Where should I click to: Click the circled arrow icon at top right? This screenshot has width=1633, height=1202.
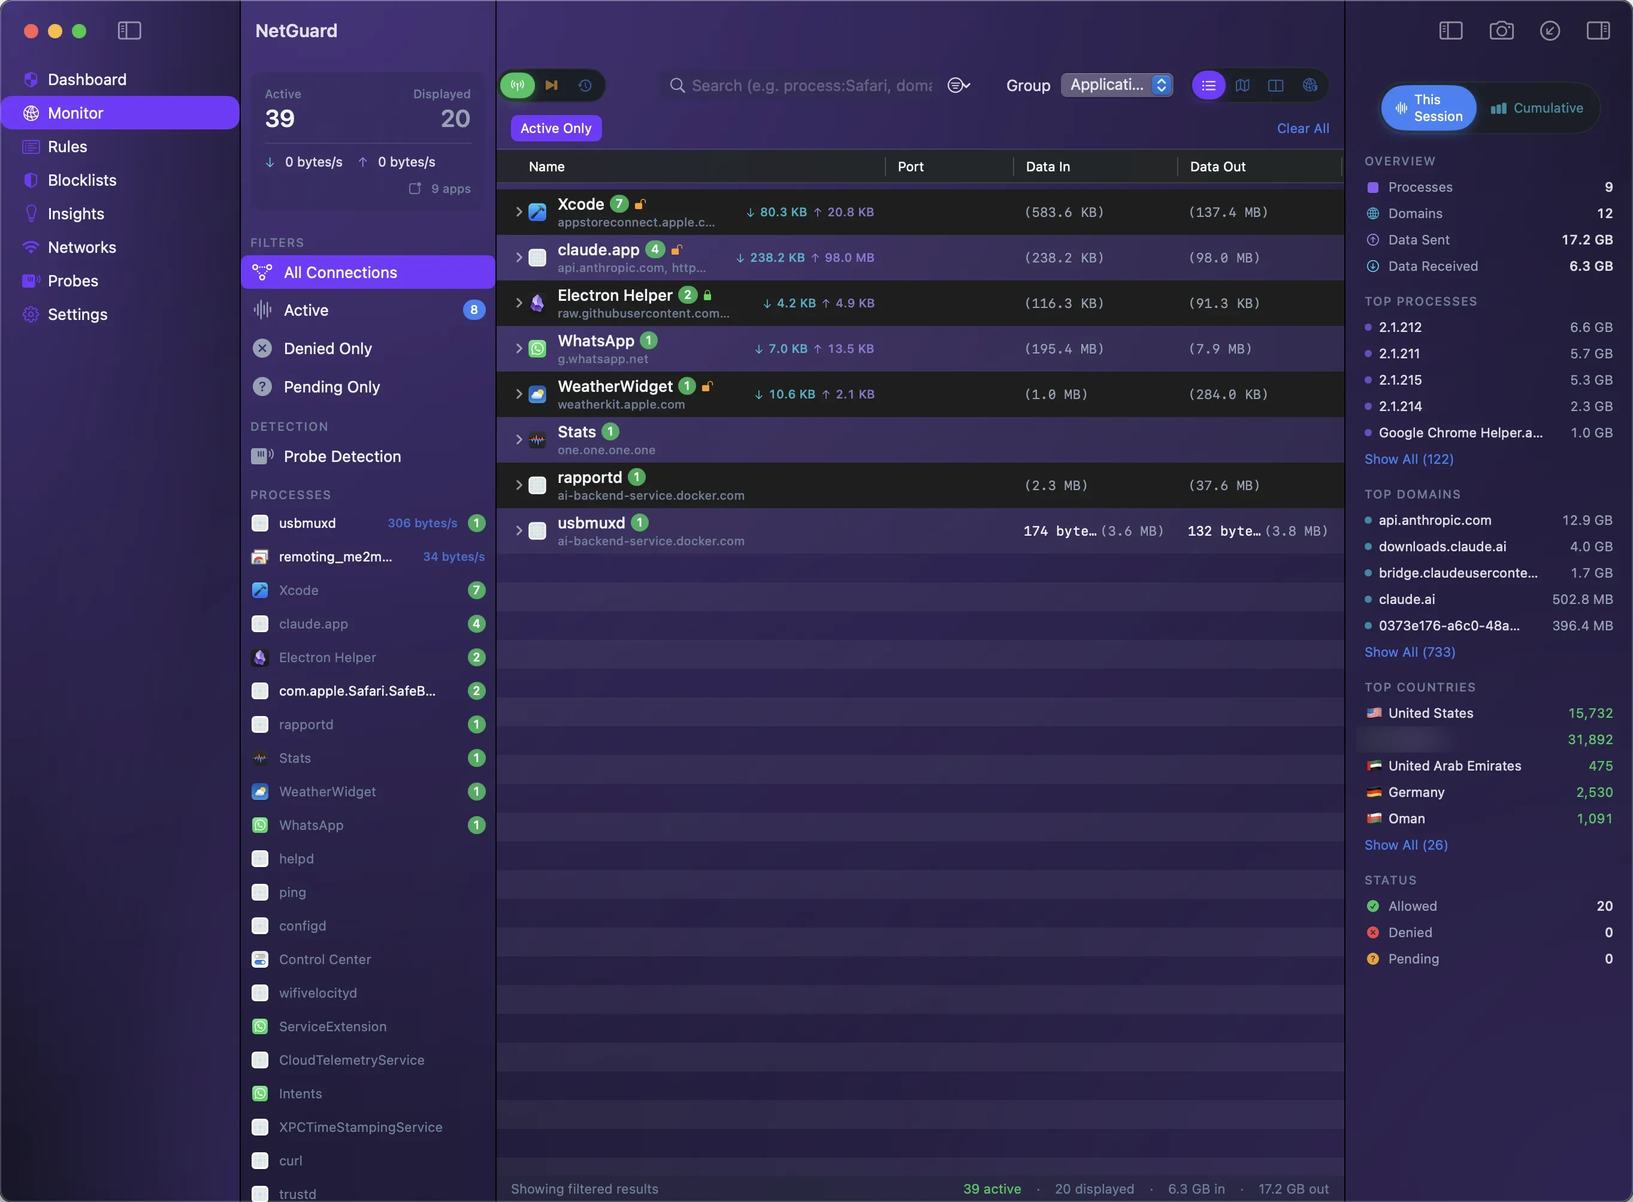(x=1550, y=31)
